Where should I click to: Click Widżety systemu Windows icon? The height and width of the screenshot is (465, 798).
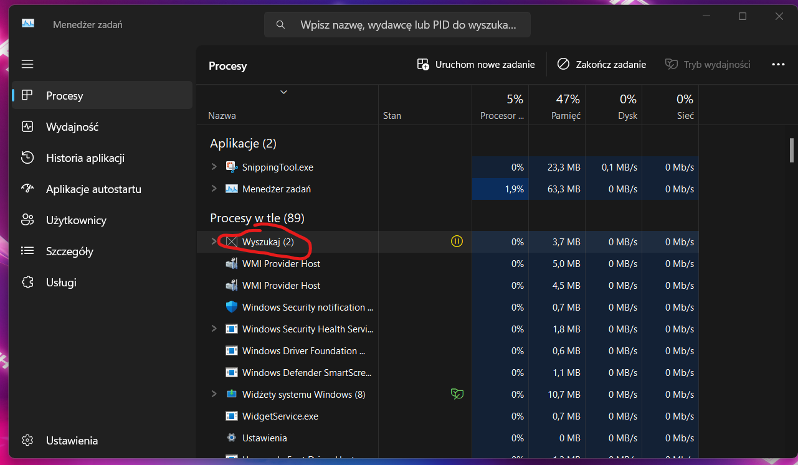coord(232,394)
